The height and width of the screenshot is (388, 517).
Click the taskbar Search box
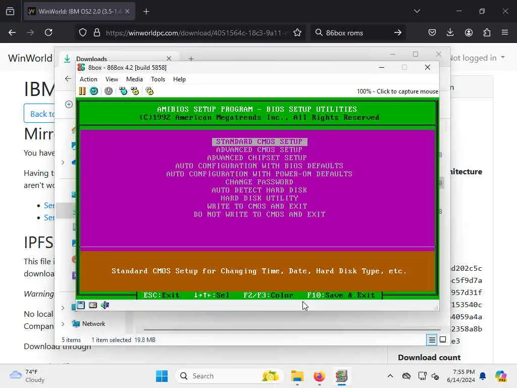tap(230, 376)
